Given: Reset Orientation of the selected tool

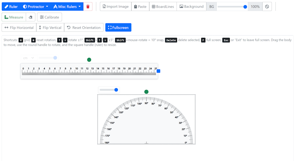Looking at the screenshot, I should (x=84, y=28).
